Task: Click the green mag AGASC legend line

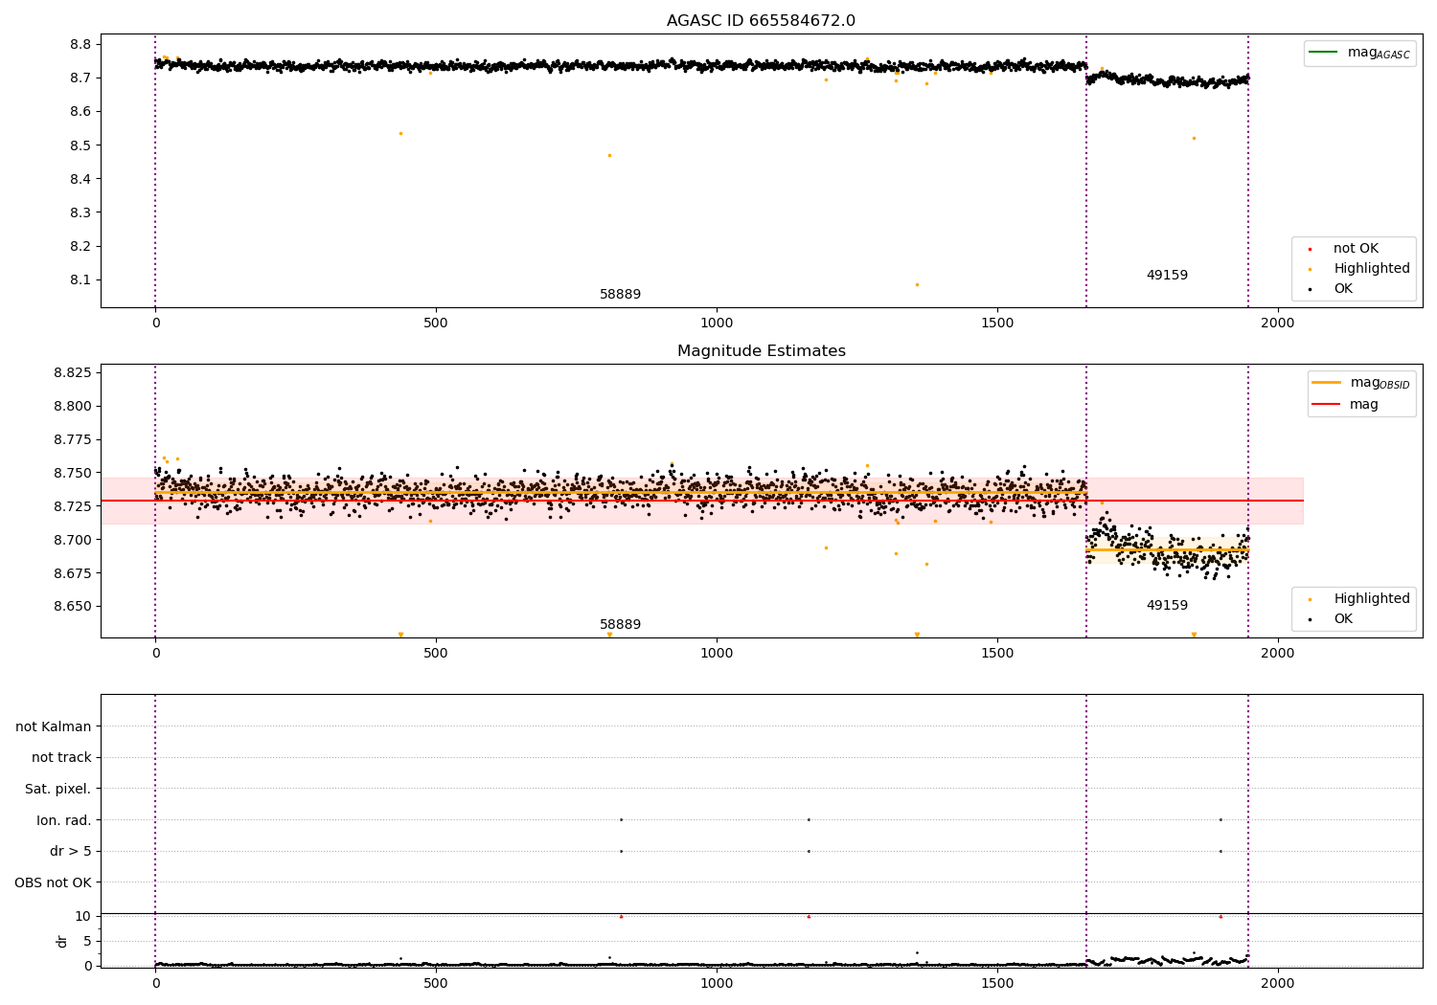Action: coord(1324,53)
